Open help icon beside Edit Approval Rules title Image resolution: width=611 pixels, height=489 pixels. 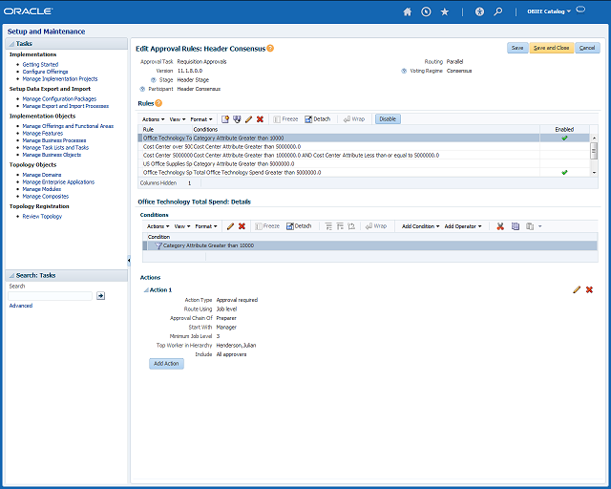click(270, 49)
